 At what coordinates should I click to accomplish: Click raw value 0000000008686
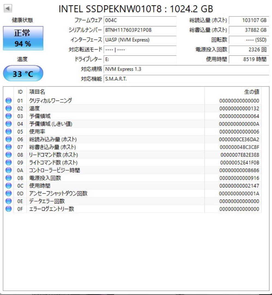(239, 170)
